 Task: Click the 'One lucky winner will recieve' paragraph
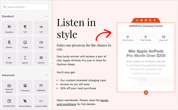coord(82,60)
